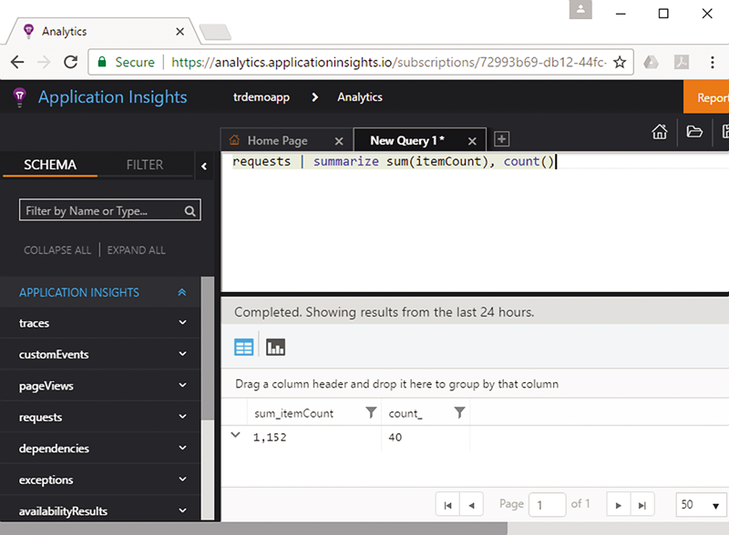Click the open query folder icon
Screen dimensions: 729x535
point(694,132)
